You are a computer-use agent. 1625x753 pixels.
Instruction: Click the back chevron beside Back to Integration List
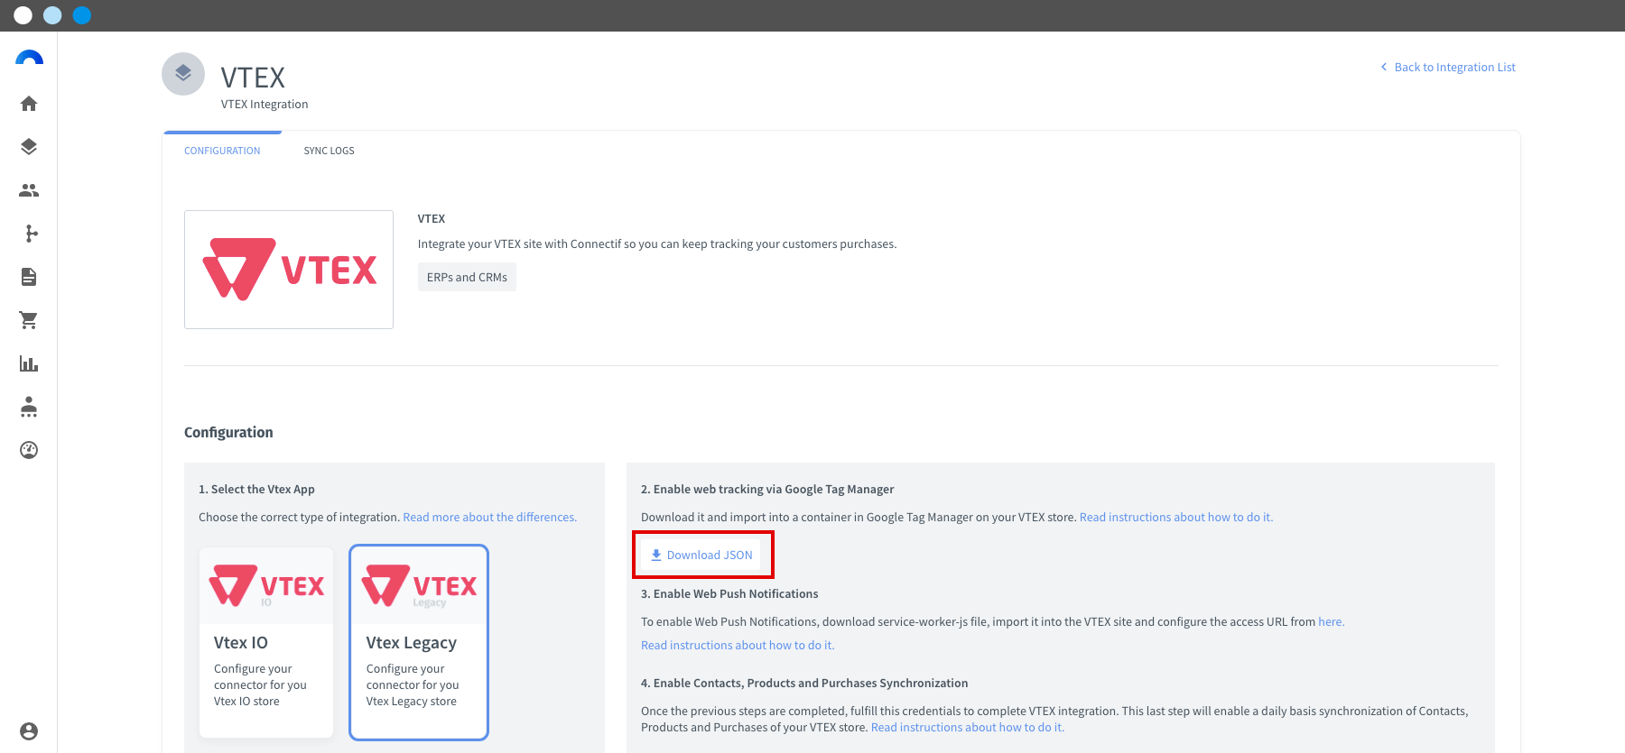click(1384, 67)
